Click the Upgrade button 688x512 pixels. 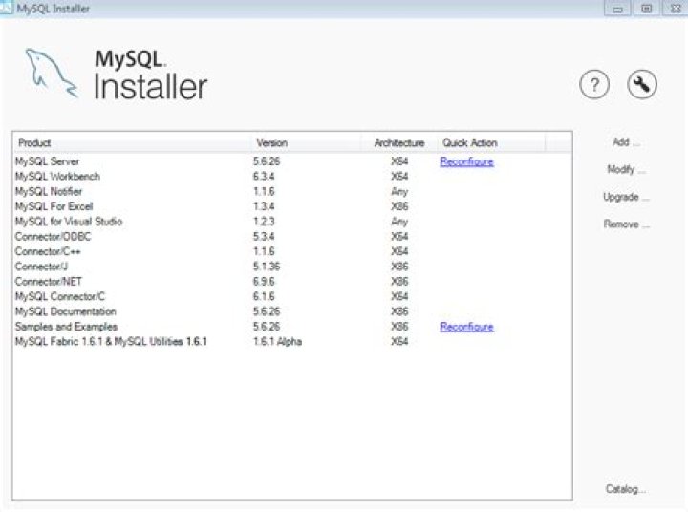tap(626, 197)
